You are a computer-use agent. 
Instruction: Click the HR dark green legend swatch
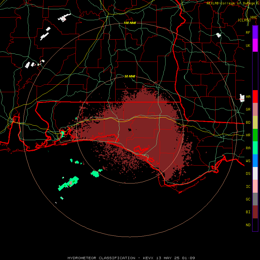[x=255, y=135]
